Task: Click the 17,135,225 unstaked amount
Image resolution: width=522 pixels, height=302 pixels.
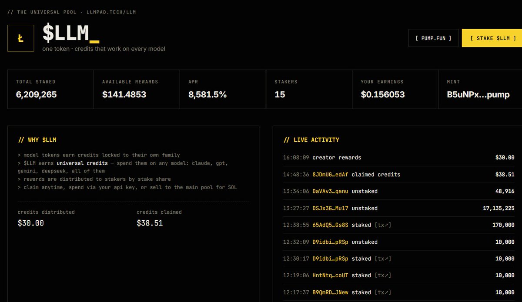Action: pyautogui.click(x=499, y=208)
